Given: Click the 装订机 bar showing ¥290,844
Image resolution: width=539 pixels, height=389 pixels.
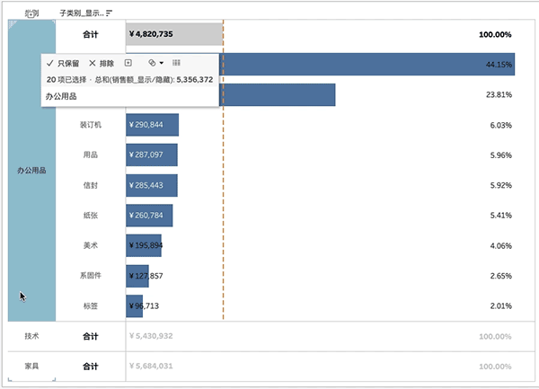Looking at the screenshot, I should (x=152, y=125).
